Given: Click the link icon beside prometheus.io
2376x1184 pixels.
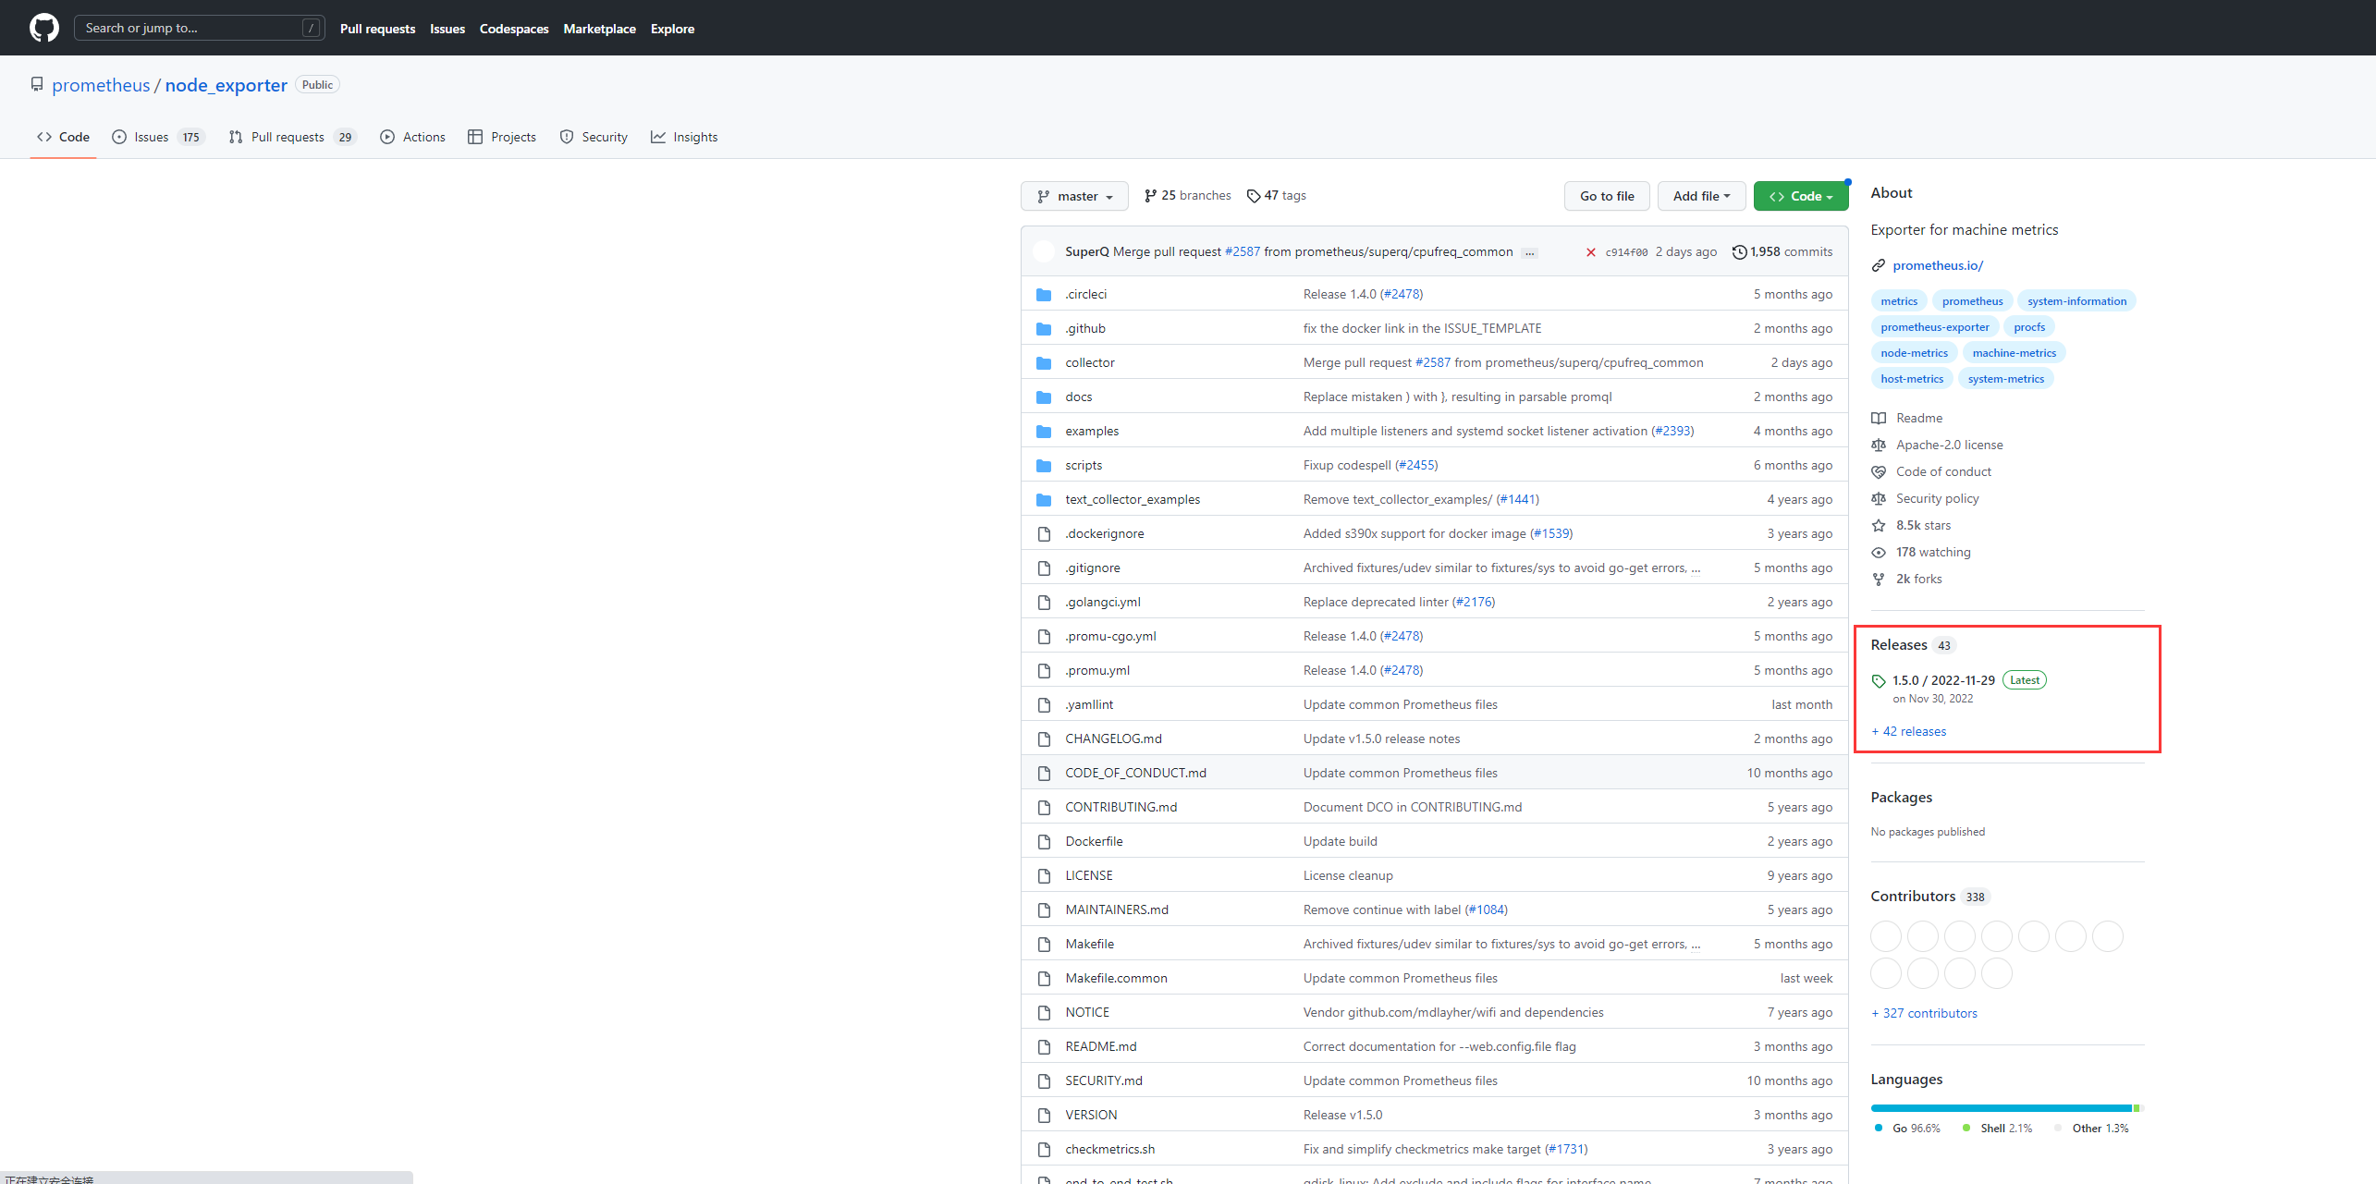Looking at the screenshot, I should [1878, 265].
